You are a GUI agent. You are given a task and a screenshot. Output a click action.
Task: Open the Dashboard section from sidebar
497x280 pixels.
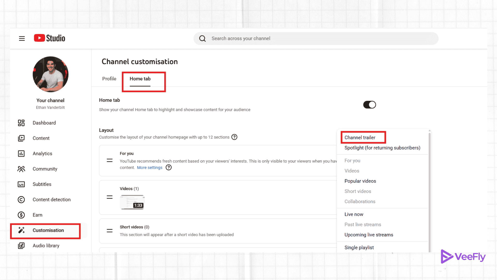click(x=44, y=123)
